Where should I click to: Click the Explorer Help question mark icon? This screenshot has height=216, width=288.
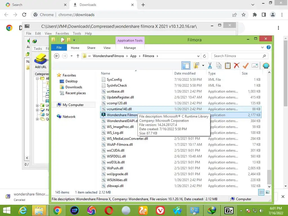click(269, 47)
